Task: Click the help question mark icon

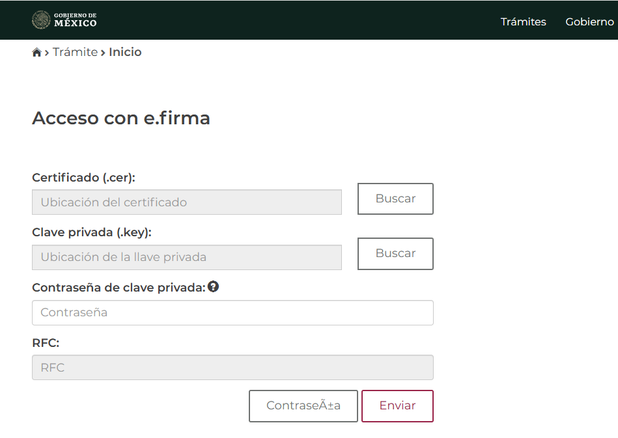Action: (x=213, y=287)
